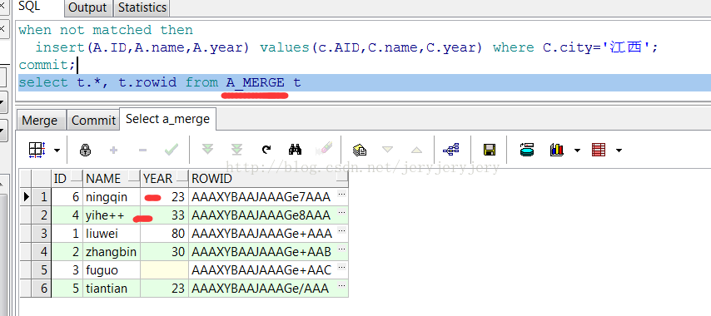Switch to the Output tab

click(x=87, y=7)
